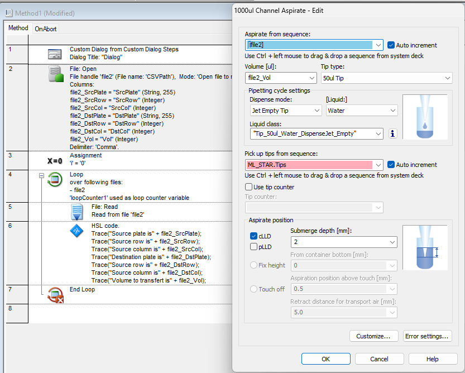
Task: Open liquid class info button
Action: [x=392, y=133]
